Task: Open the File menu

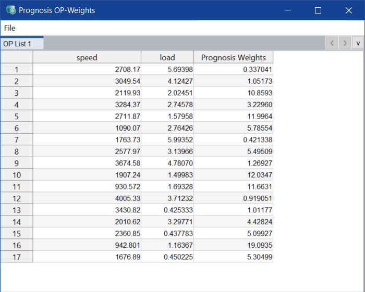Action: (x=9, y=28)
